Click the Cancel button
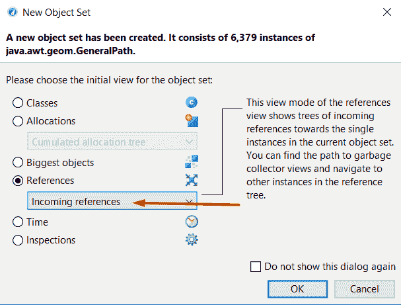The width and height of the screenshot is (401, 305). pyautogui.click(x=364, y=288)
